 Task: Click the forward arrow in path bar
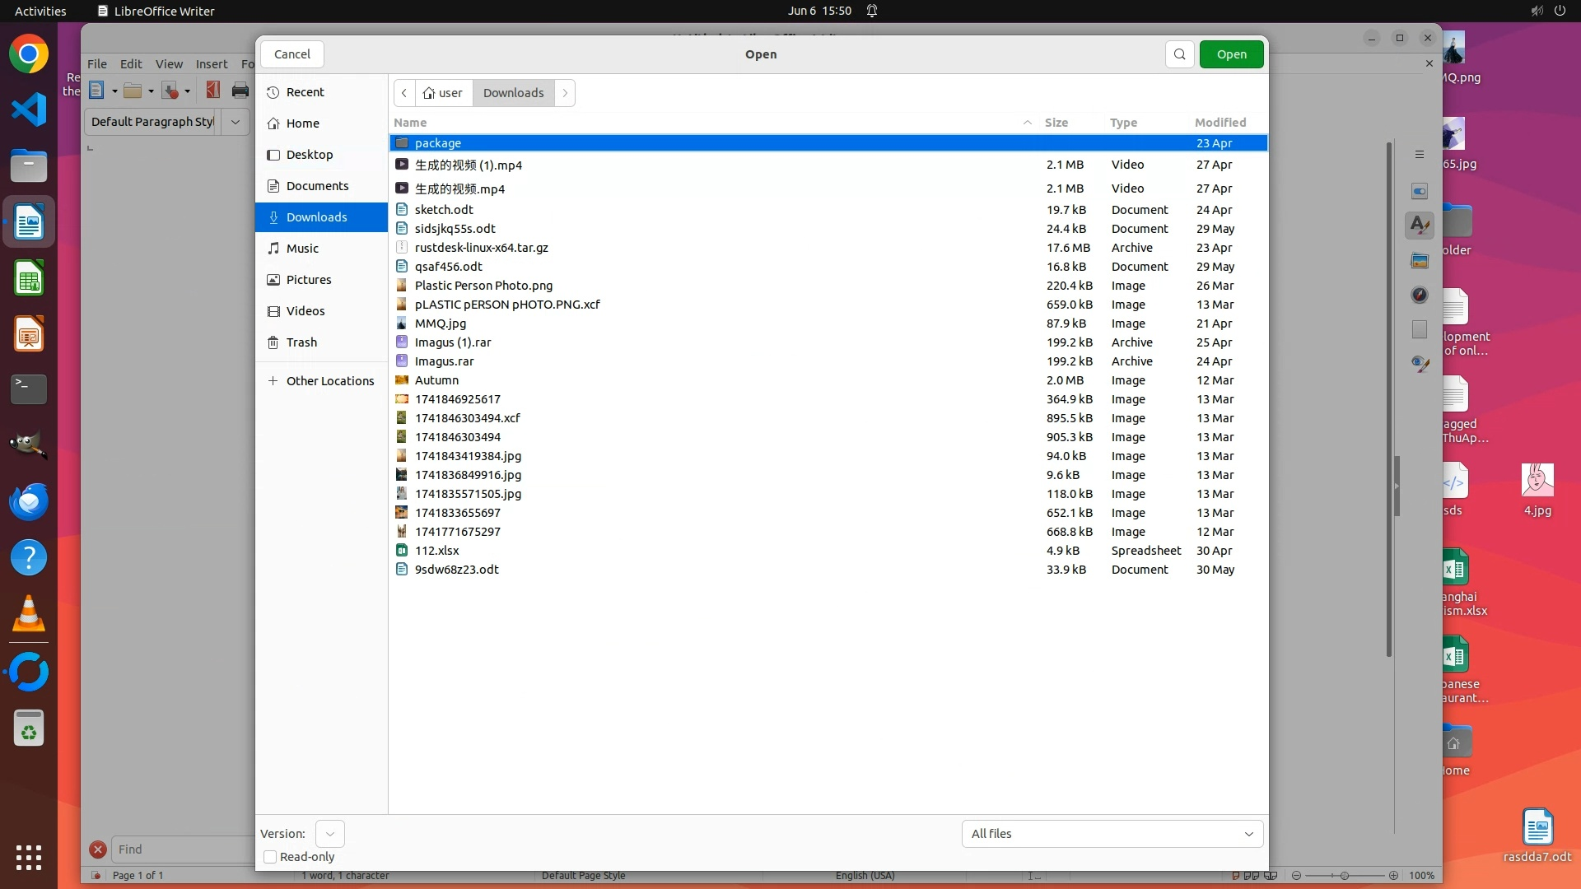565,93
